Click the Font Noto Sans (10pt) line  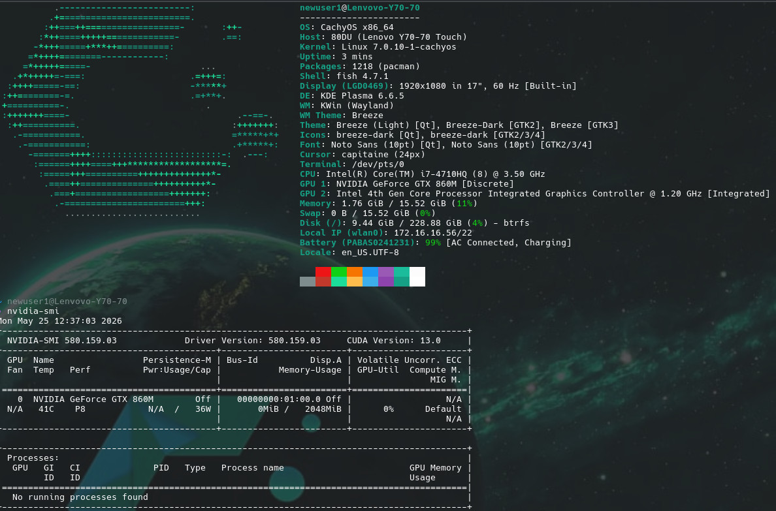446,145
